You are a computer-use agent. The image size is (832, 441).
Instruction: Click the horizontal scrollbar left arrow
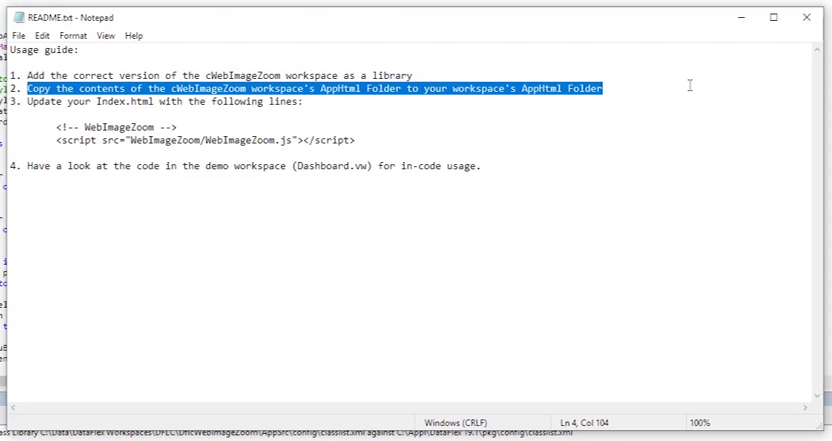click(x=14, y=407)
